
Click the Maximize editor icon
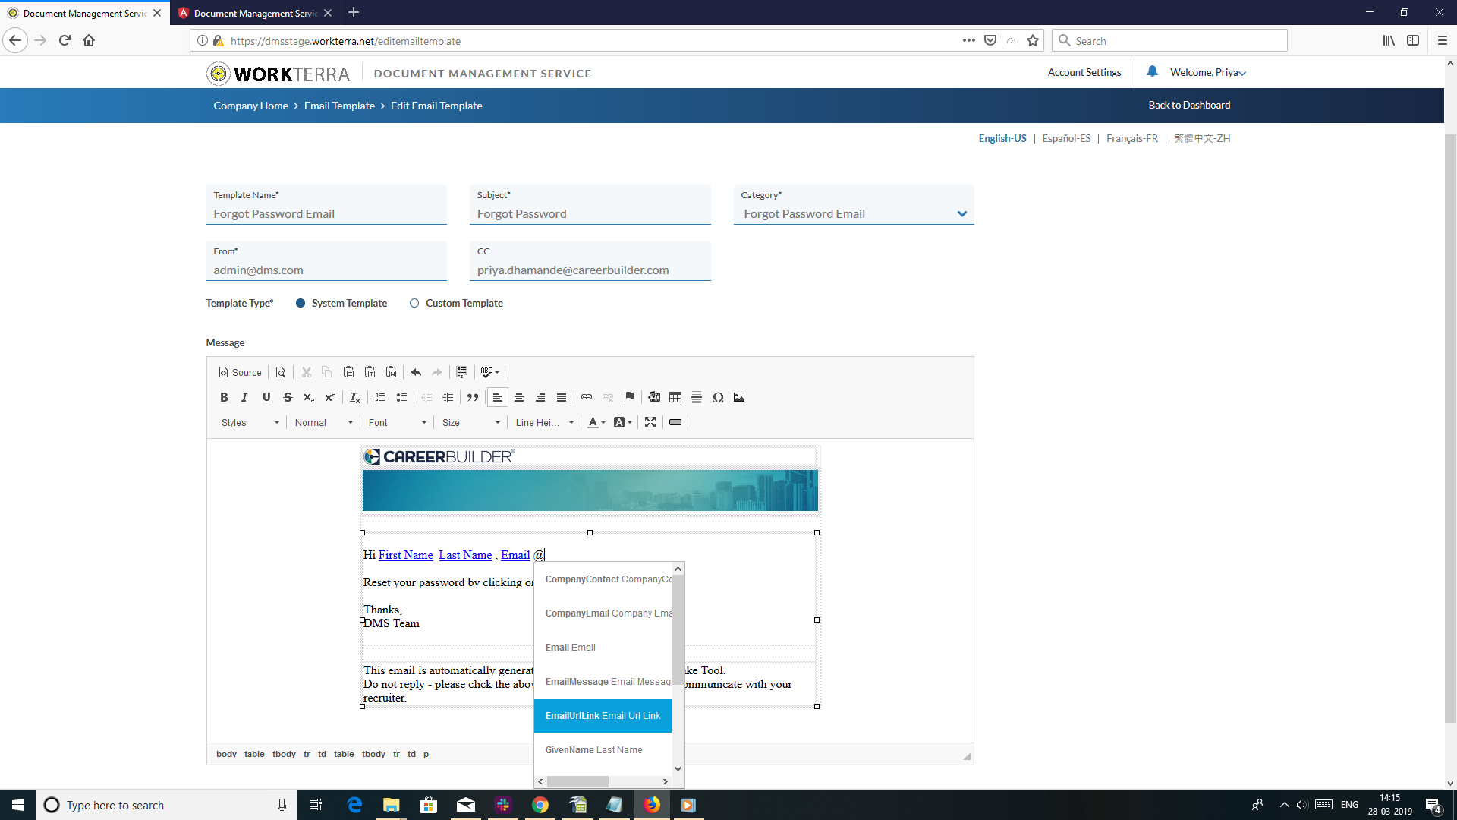coord(650,422)
